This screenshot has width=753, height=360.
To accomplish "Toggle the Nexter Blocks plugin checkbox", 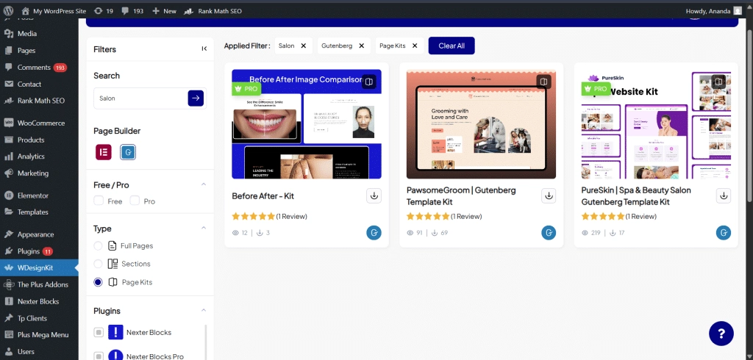I will (99, 332).
